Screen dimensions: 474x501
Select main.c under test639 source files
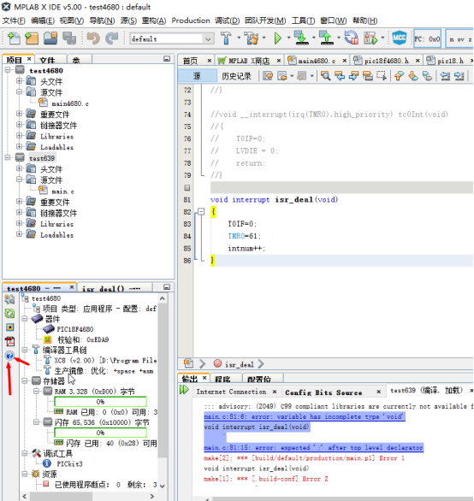62,192
